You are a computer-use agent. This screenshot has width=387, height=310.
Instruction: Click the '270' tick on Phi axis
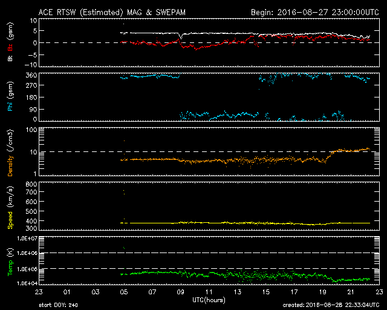(31, 85)
